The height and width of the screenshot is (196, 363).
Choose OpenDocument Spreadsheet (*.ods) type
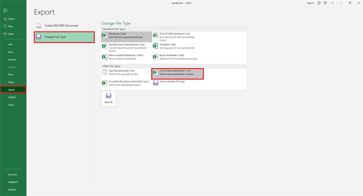tap(126, 47)
